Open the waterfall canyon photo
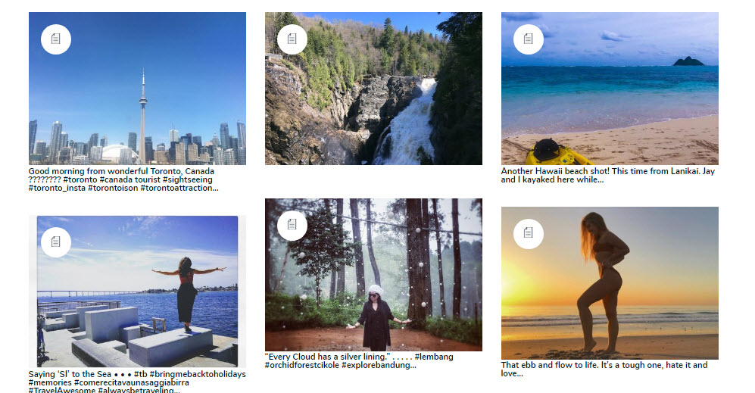Screen dimensions: 755x393 point(373,89)
